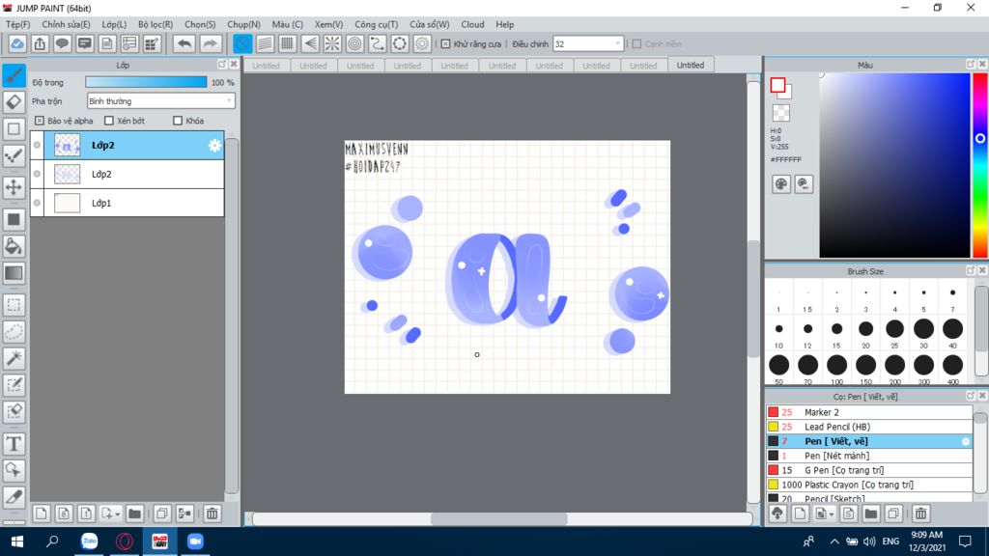Click the Undo arrow
Viewport: 989px width, 556px height.
(184, 43)
